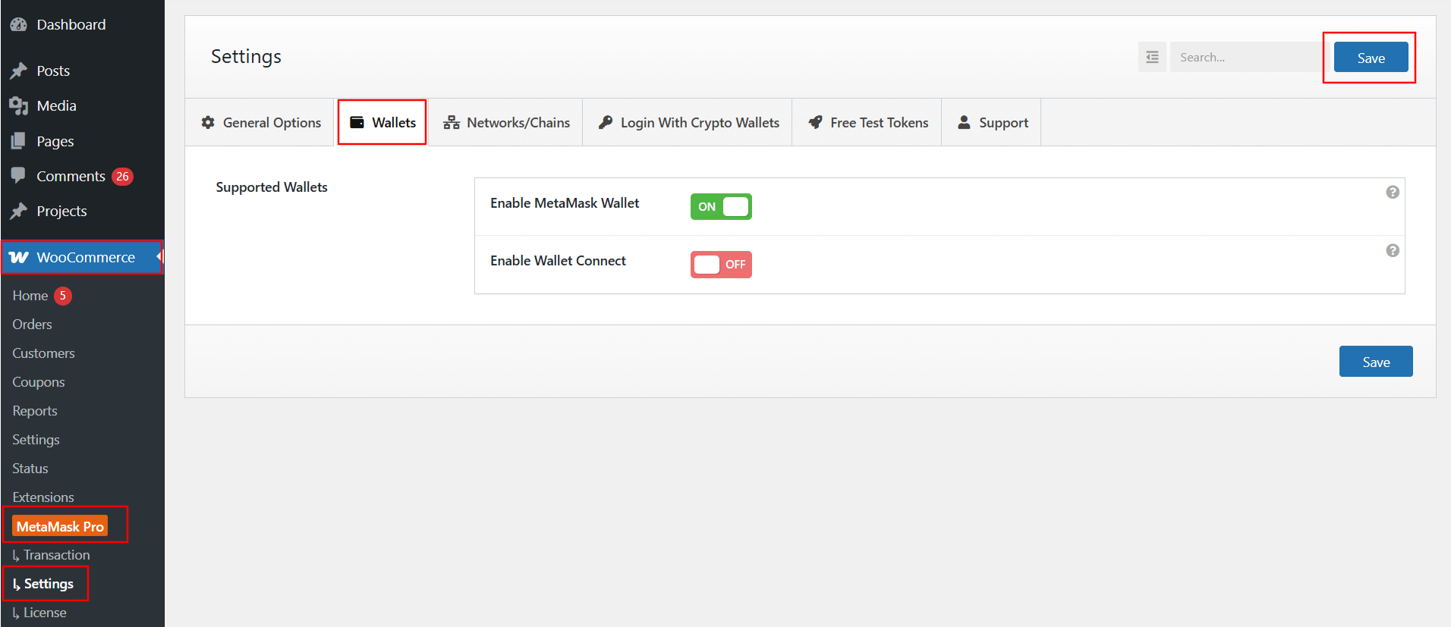Screen dimensions: 1451x627
Task: Click the Wallets tab wallet icon
Action: pyautogui.click(x=357, y=122)
